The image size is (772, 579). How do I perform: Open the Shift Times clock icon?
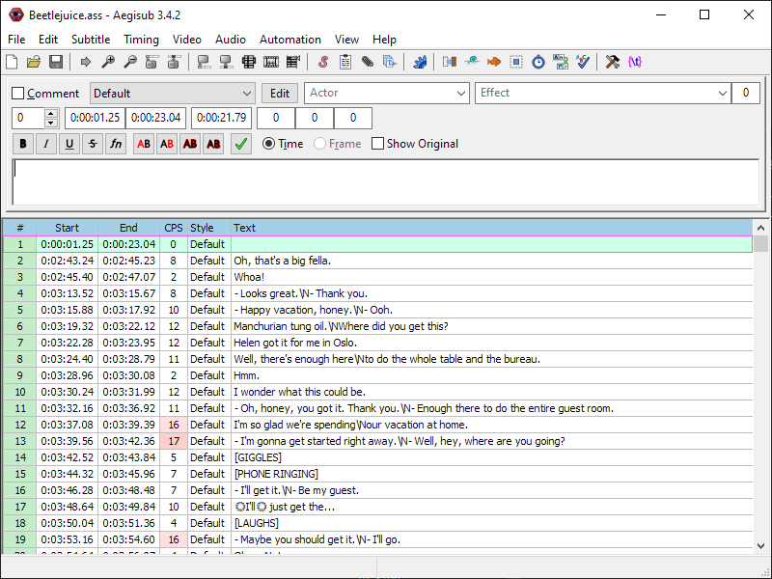[x=538, y=62]
